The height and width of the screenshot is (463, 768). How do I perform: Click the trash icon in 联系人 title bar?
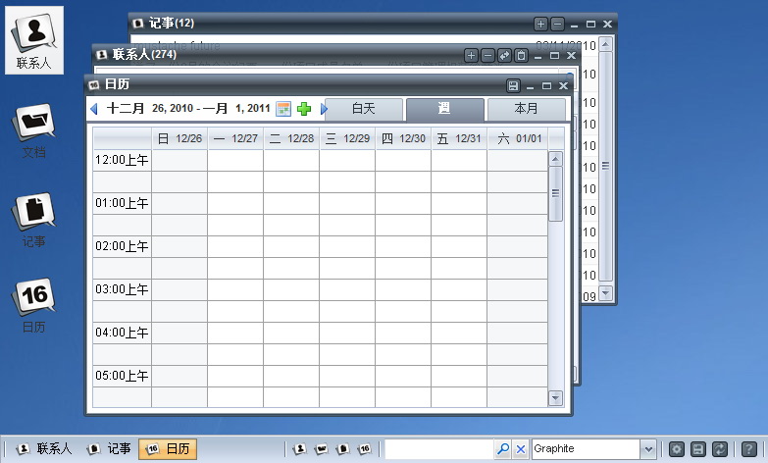click(522, 55)
